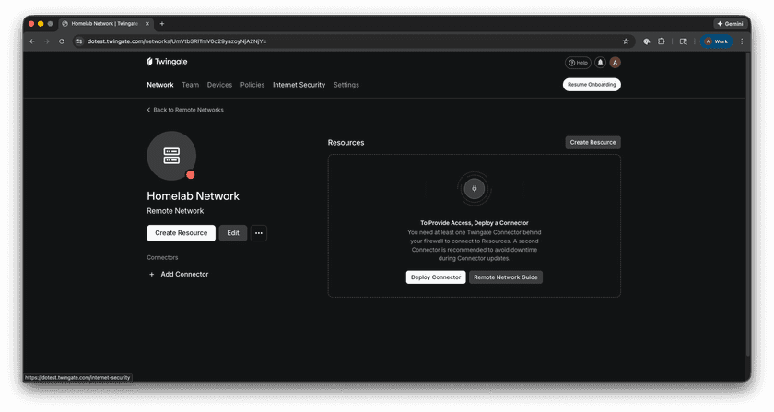774x412 pixels.
Task: Click the Resources heading
Action: [346, 143]
